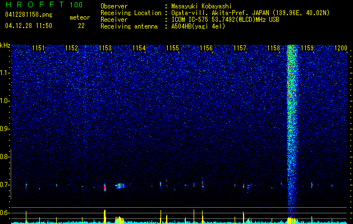The height and width of the screenshot is (224, 353).
Task: Click the 1156 time axis marker
Action: click(x=206, y=48)
